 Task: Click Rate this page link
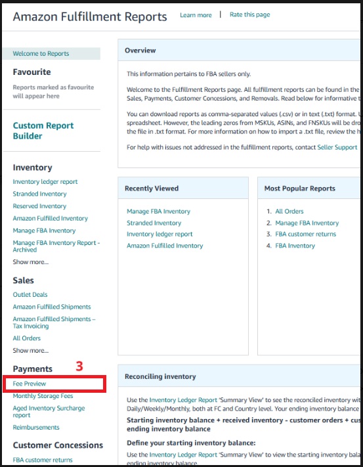(249, 14)
